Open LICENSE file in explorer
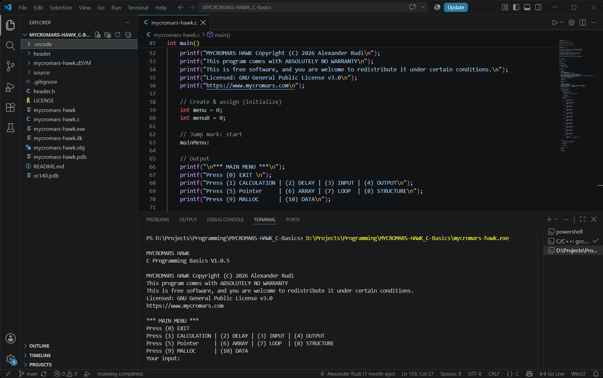This screenshot has height=378, width=603. pyautogui.click(x=79, y=100)
